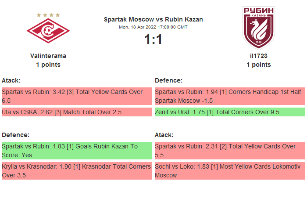Image resolution: width=307 pixels, height=202 pixels.
Task: Select the Spartak Moscow vs Rubin Kazan title
Action: point(153,19)
